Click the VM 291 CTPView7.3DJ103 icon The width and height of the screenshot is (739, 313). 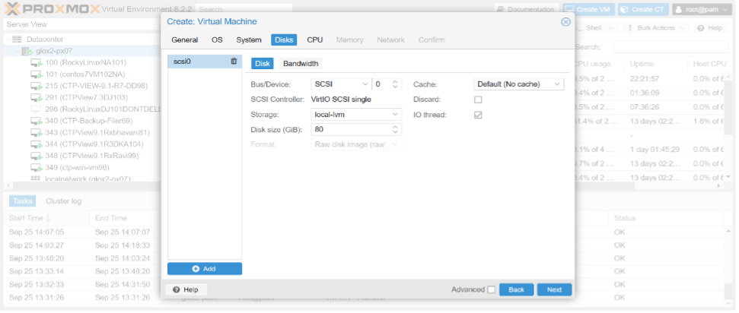coord(37,97)
